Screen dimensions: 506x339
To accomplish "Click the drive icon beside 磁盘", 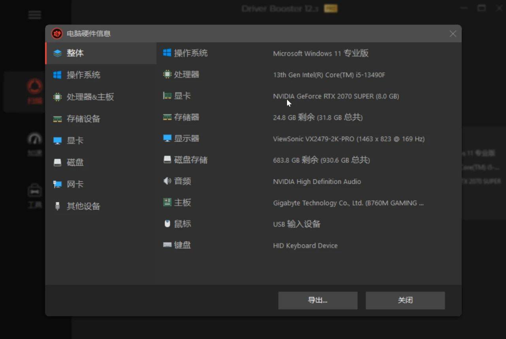I will click(57, 162).
